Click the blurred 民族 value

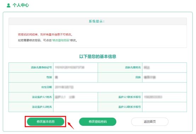pos(150,77)
